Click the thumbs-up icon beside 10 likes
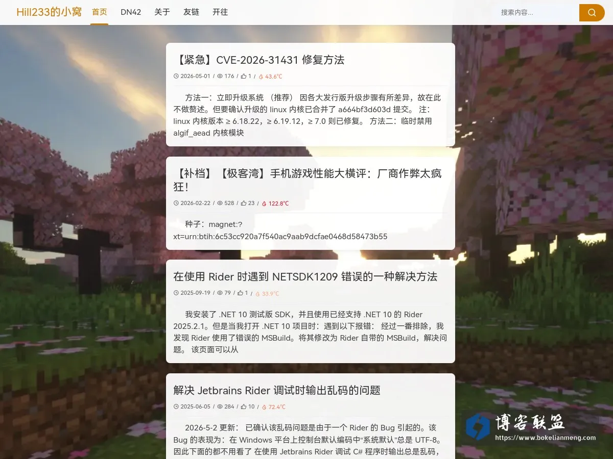613x459 pixels. (244, 407)
